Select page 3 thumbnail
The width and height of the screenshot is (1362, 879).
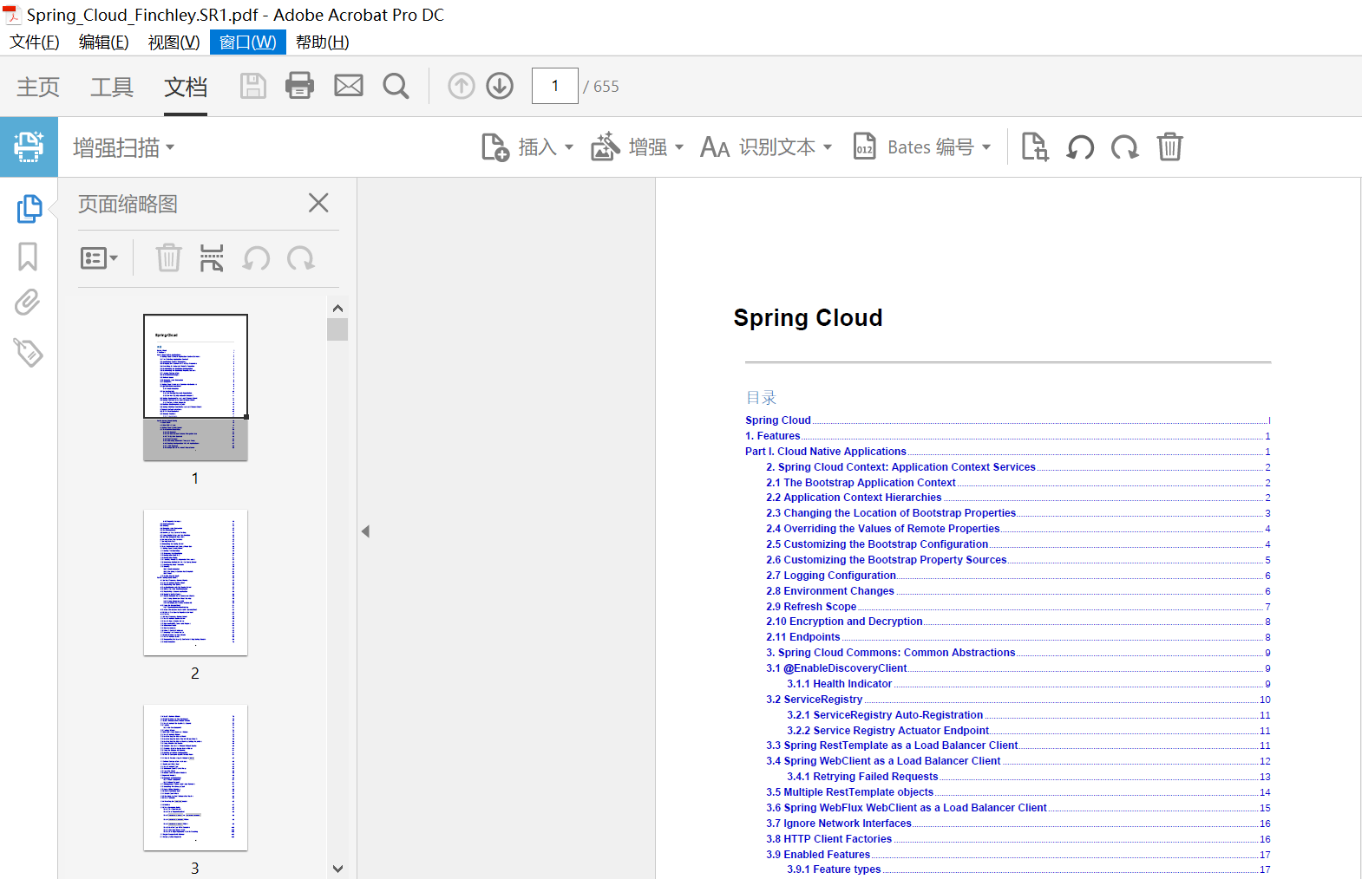pos(195,778)
